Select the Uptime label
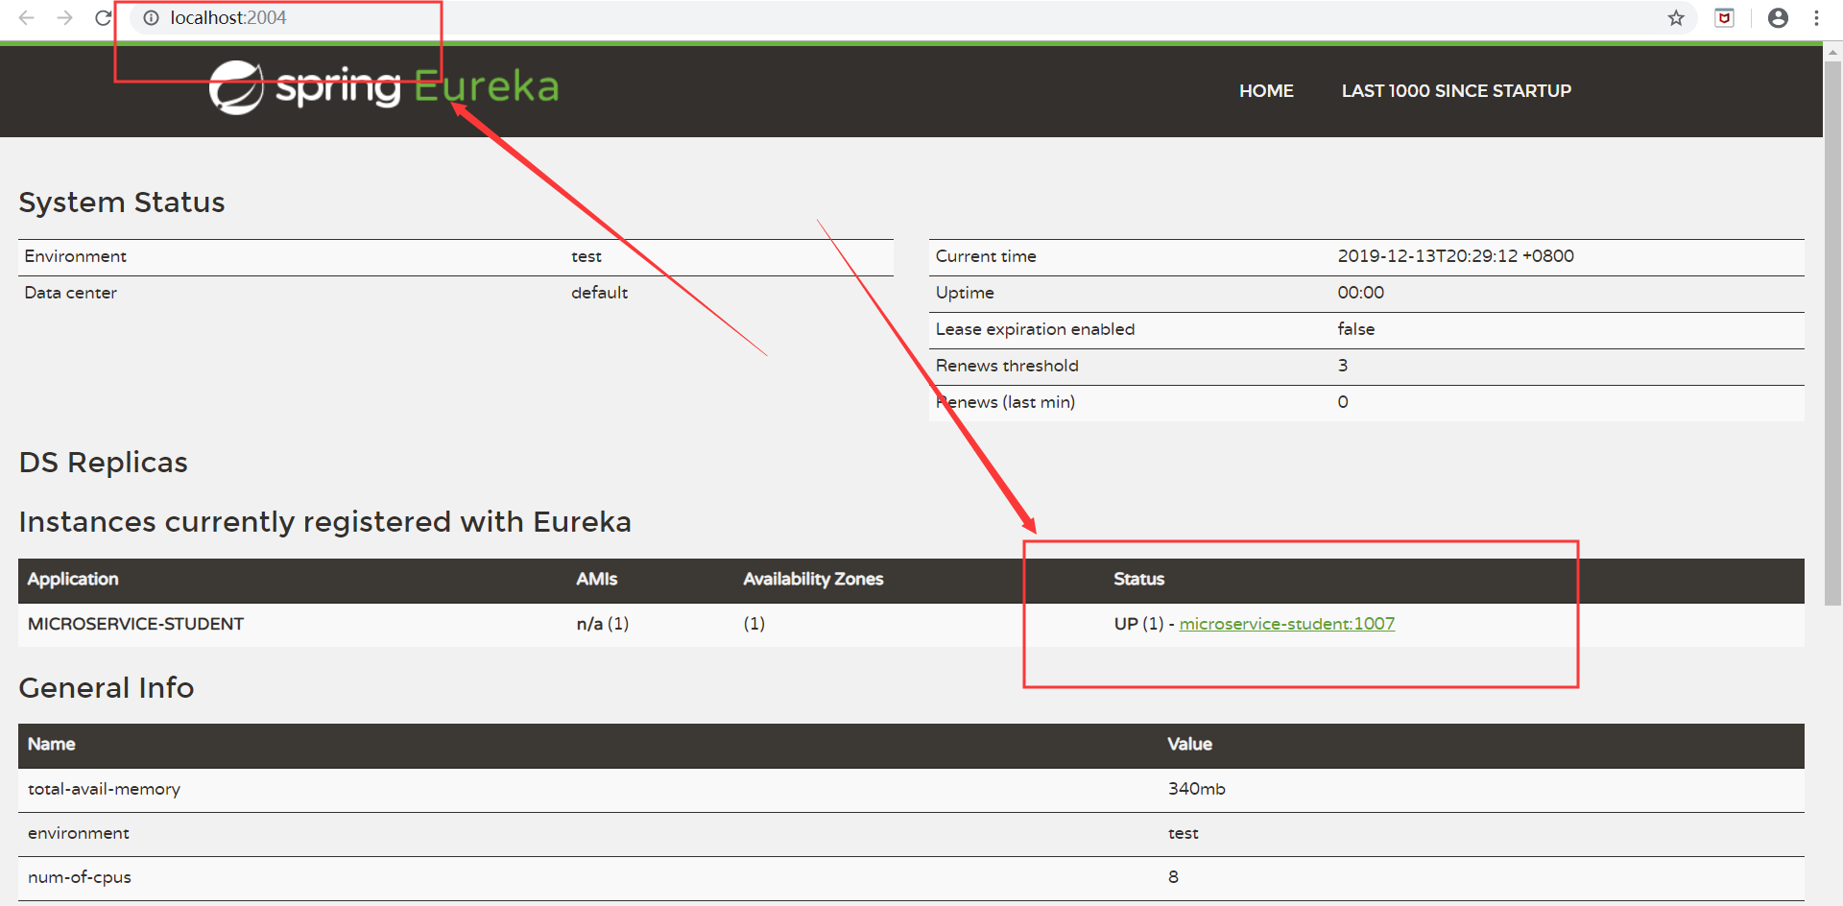Image resolution: width=1843 pixels, height=906 pixels. point(965,293)
